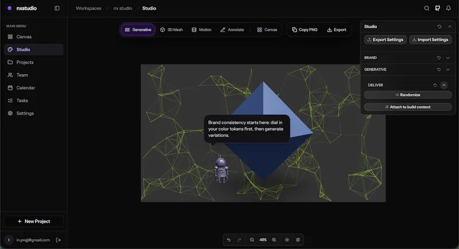Click the Export Settings button

(x=385, y=40)
